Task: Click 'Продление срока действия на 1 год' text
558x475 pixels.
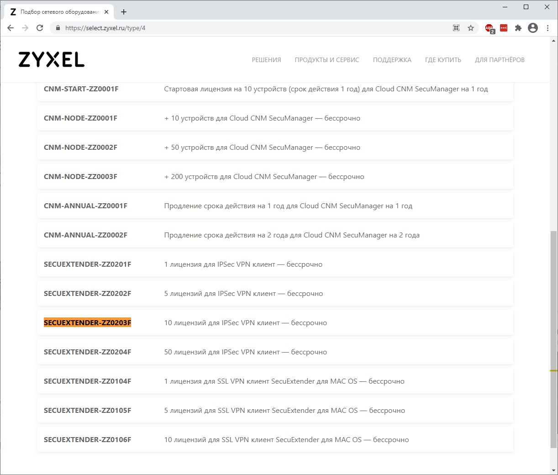Action: tap(288, 206)
